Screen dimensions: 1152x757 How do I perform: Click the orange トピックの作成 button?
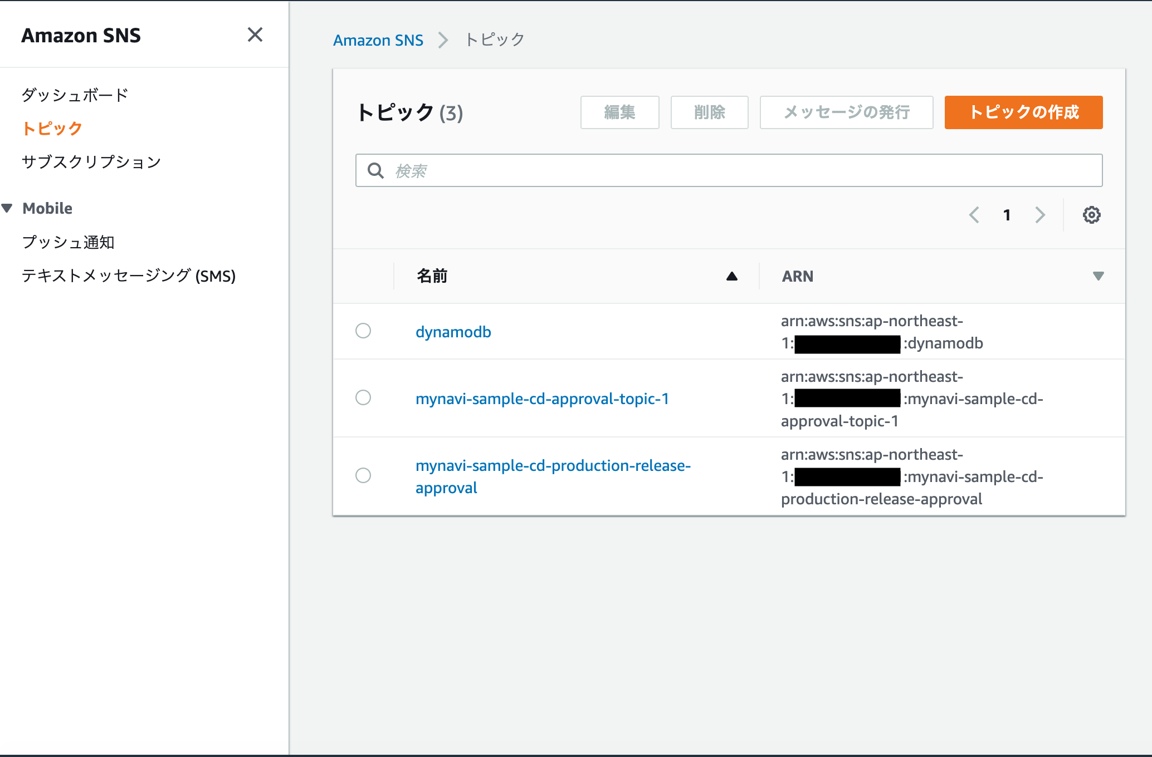pyautogui.click(x=1023, y=112)
